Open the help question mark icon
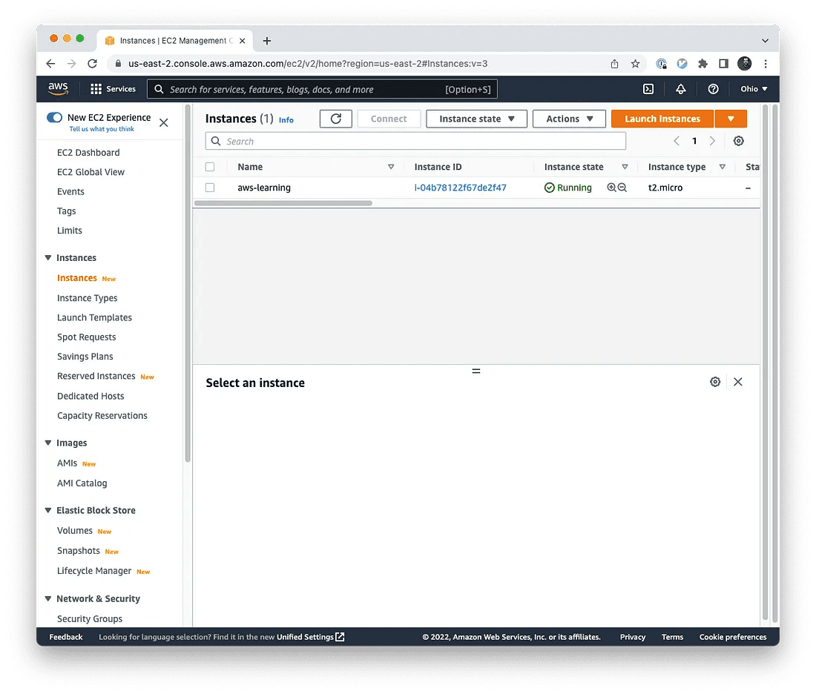816x694 pixels. coord(713,89)
